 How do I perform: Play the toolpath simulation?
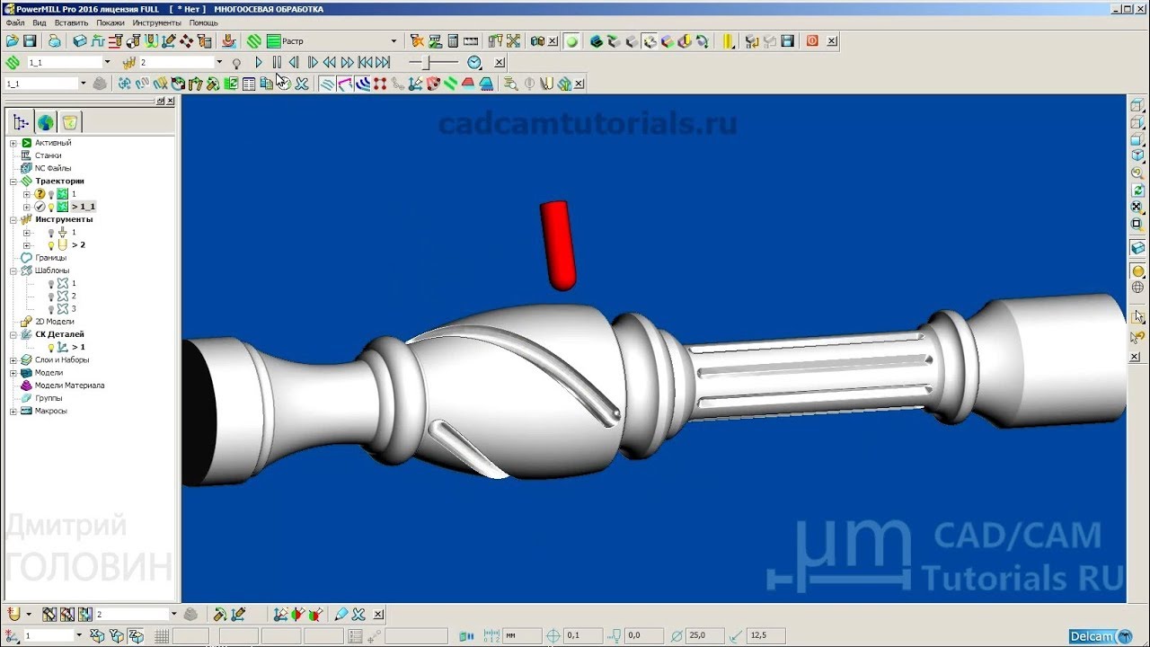(x=259, y=62)
